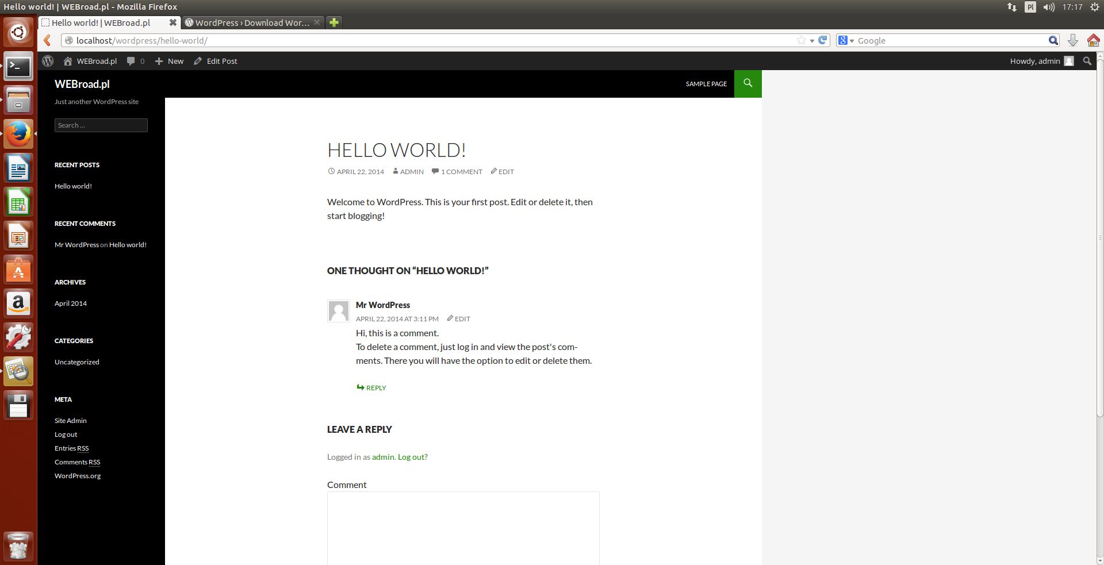Screen dimensions: 1104x565
Task: Go to the Firefox home page icon
Action: coord(1093,40)
